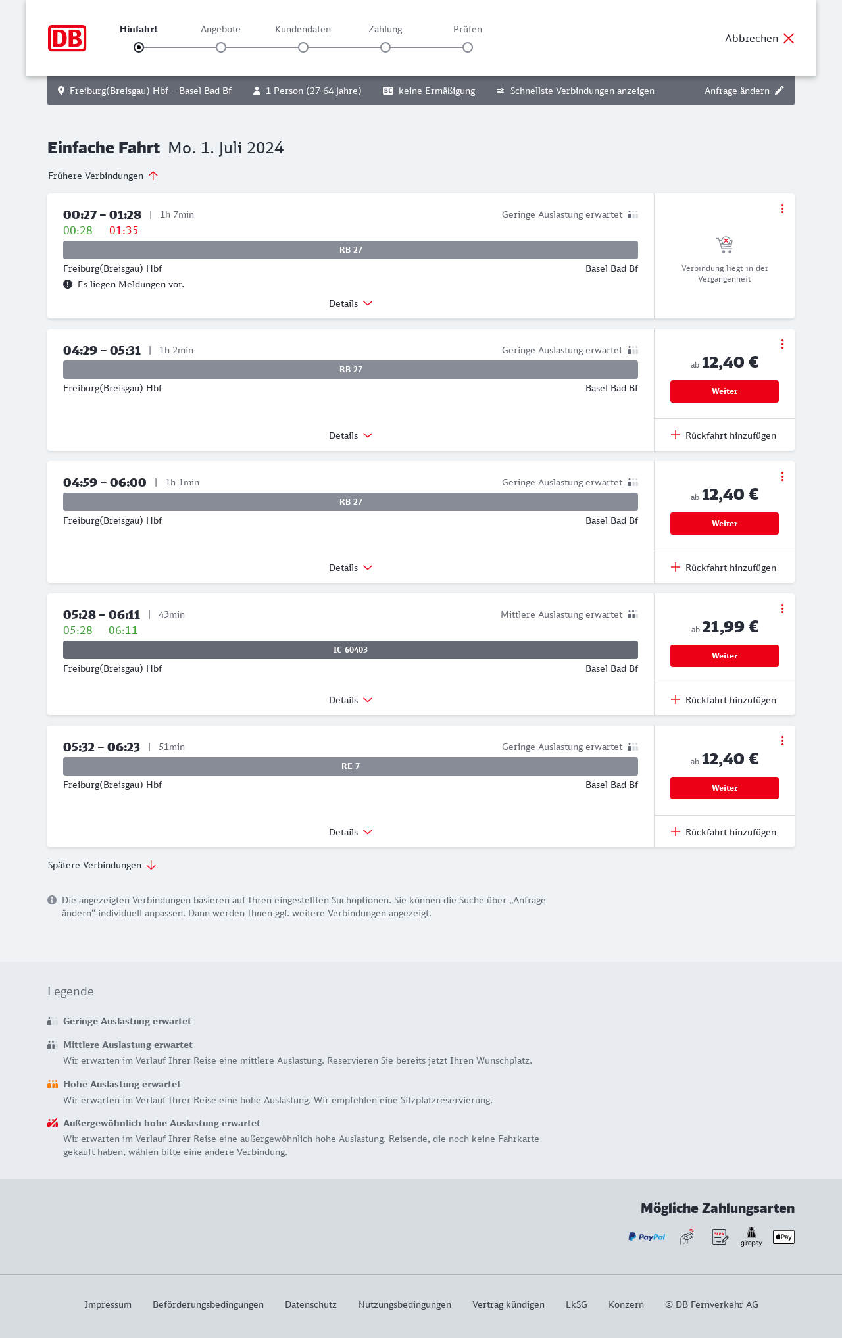The width and height of the screenshot is (842, 1338).
Task: Open three-dot menu for the IC 60403 connection
Action: pyautogui.click(x=782, y=608)
